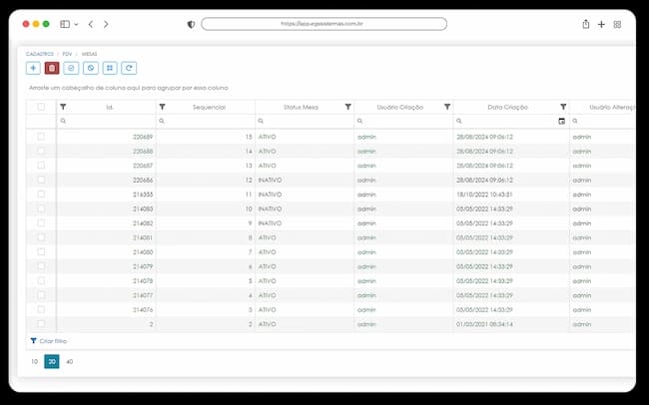Image resolution: width=649 pixels, height=405 pixels.
Task: Go back with browser back arrow
Action: click(x=91, y=24)
